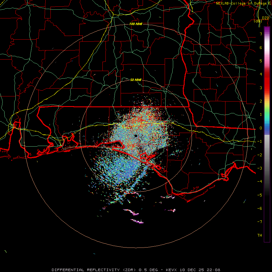Click the "3" value on color scale
272x272 pixels.
click(261, 88)
